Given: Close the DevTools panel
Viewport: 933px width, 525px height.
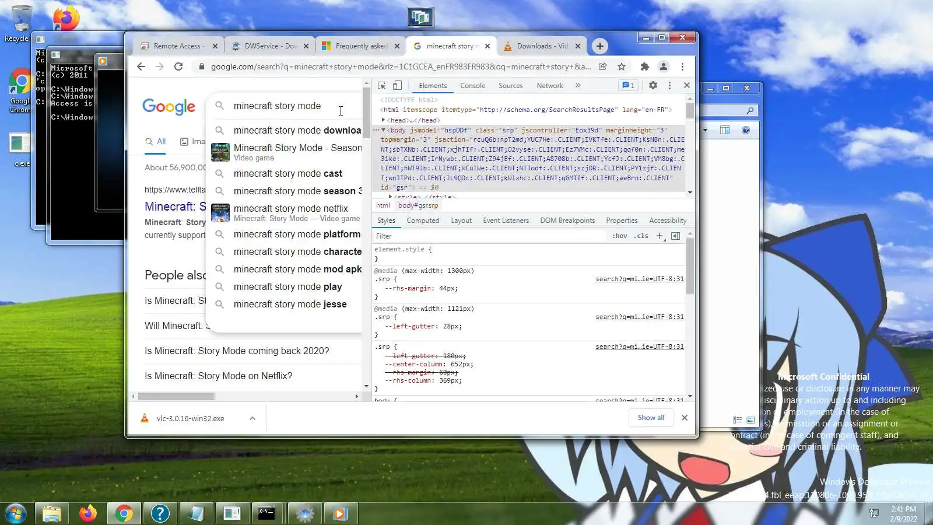Looking at the screenshot, I should (687, 85).
